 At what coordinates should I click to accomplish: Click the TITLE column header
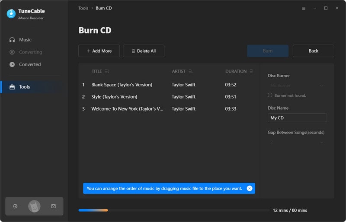coord(96,71)
